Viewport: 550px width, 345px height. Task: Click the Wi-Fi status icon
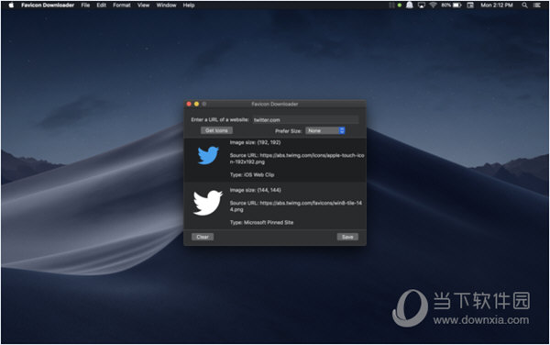click(434, 5)
